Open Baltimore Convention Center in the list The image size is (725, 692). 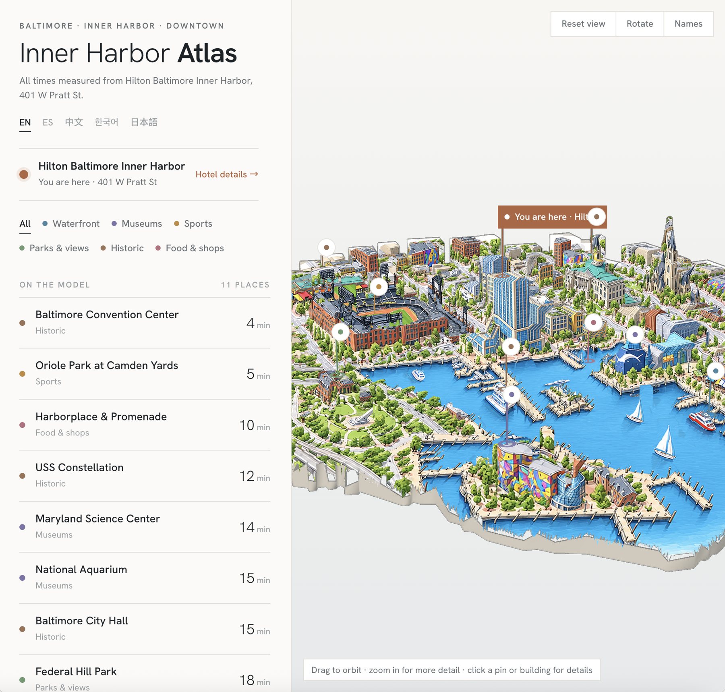(145, 323)
